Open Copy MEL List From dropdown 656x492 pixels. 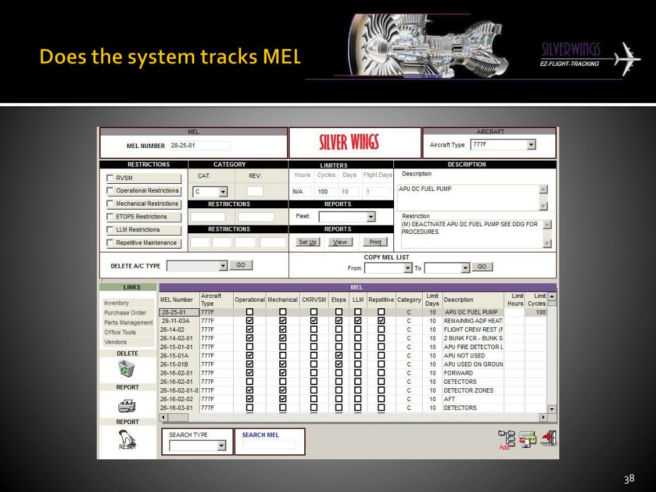[x=408, y=268]
